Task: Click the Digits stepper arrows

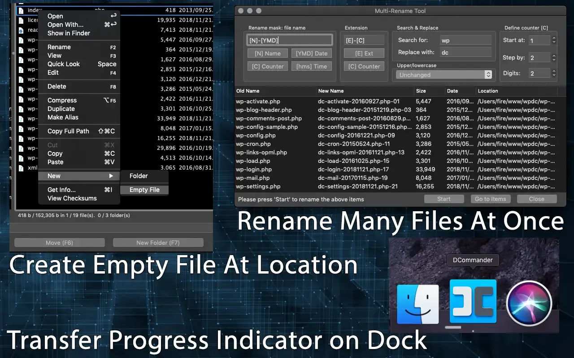Action: [x=554, y=73]
